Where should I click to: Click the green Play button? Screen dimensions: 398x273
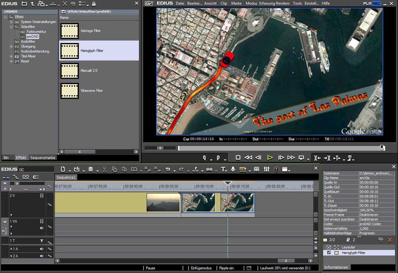[x=270, y=158]
